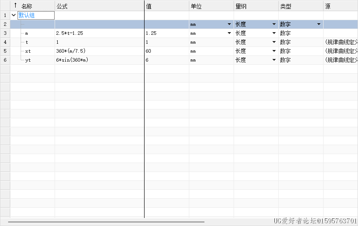The width and height of the screenshot is (358, 226).
Task: Select expression name m
Action: [x=27, y=33]
